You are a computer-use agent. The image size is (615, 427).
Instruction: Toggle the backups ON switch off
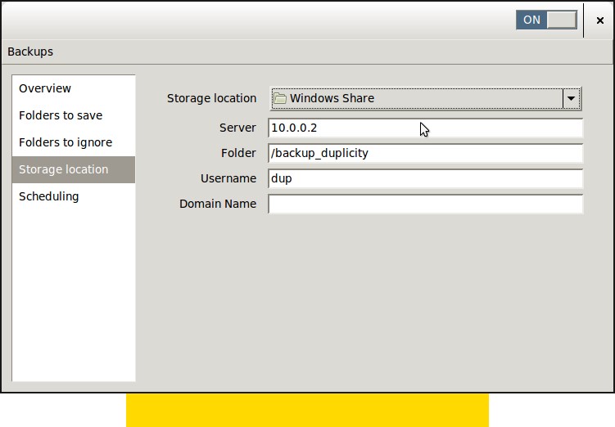click(546, 20)
